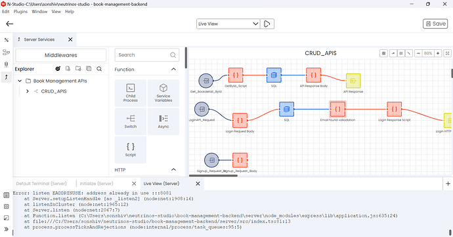Expand bottom sidebar with double chevron
The width and height of the screenshot is (453, 237).
point(7,229)
